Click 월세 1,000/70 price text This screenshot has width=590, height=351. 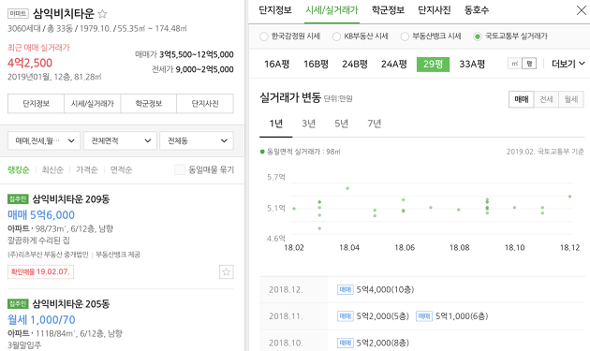click(x=41, y=320)
